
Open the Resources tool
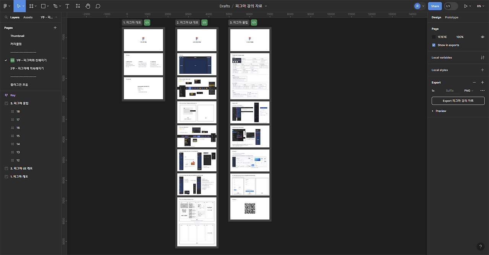pyautogui.click(x=78, y=6)
